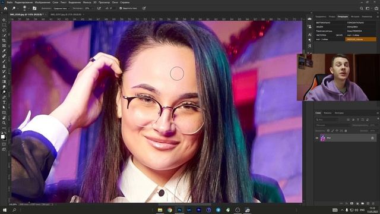
Task: Select the Pen tool
Action: coord(4,97)
